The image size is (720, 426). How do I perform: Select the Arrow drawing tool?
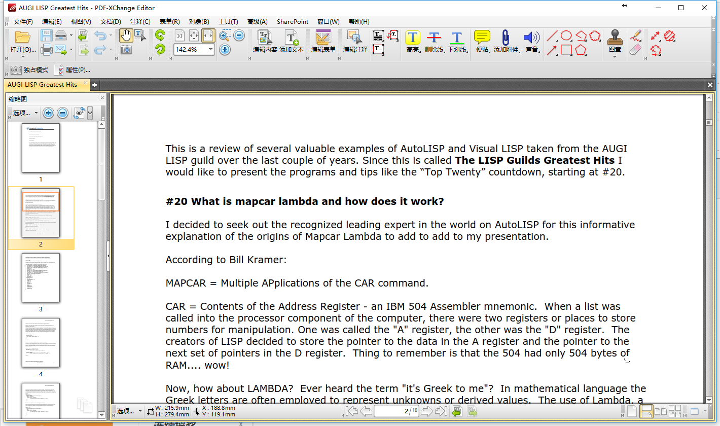coord(552,50)
